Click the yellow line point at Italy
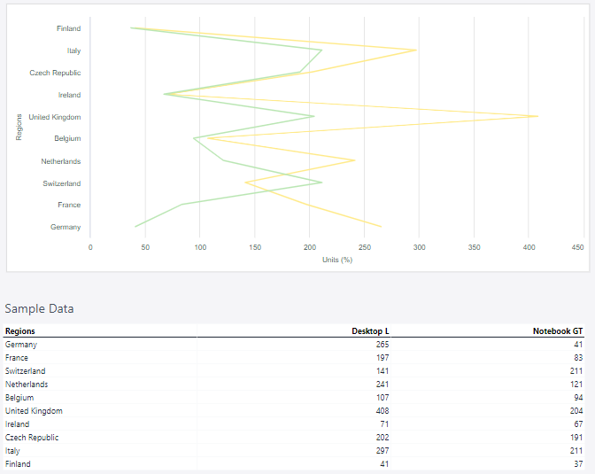The height and width of the screenshot is (474, 595). (x=416, y=51)
